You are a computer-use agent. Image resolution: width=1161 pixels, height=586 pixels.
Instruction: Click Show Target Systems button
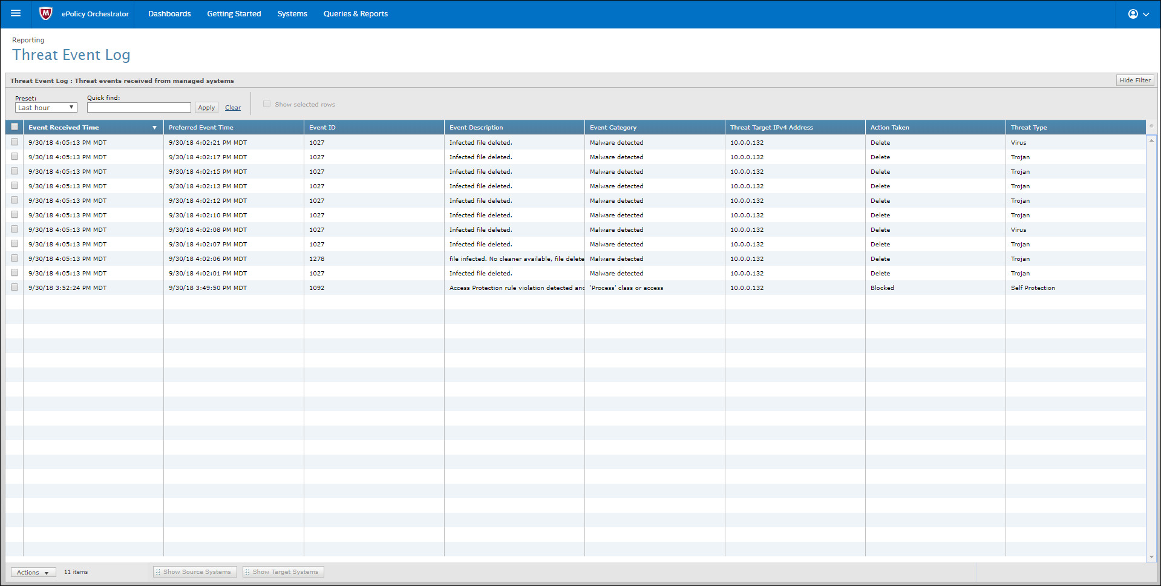click(x=283, y=572)
